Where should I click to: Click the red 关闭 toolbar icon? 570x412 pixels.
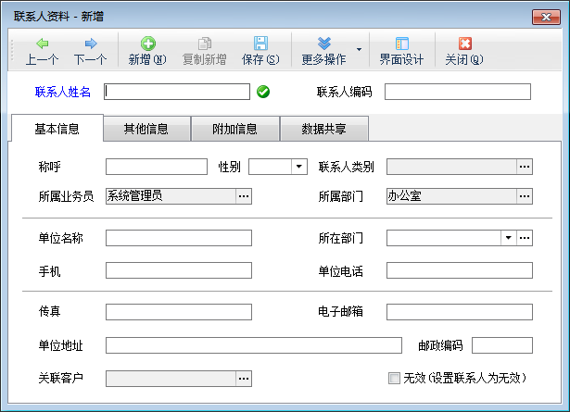(x=464, y=44)
